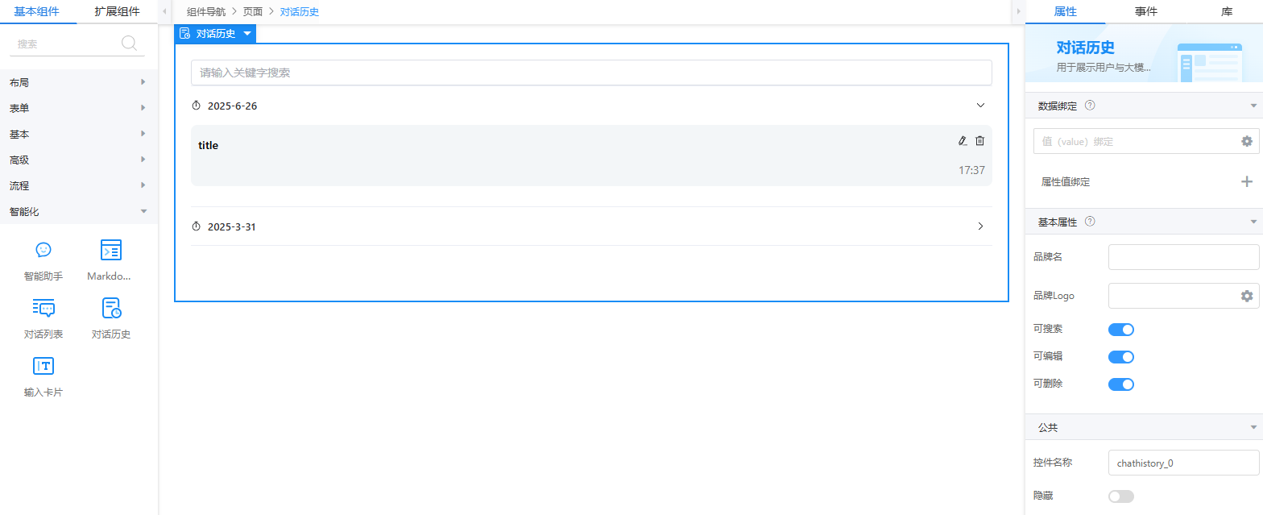The height and width of the screenshot is (515, 1263).
Task: Click the 请输入关键字搜索 input field
Action: coord(591,73)
